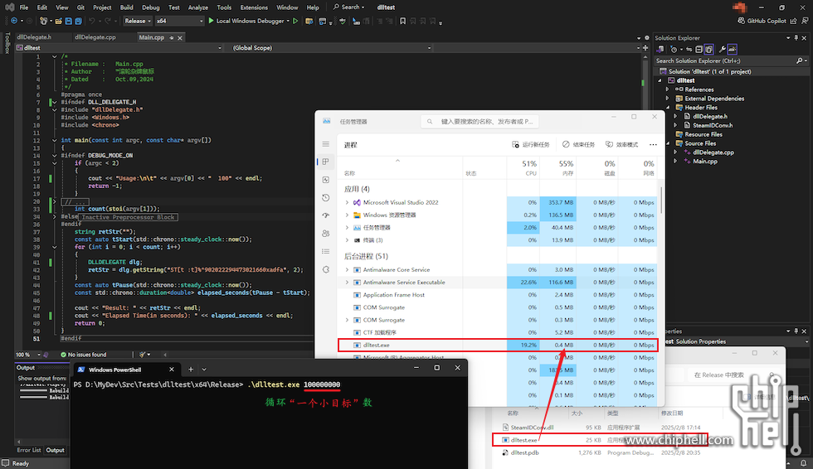Viewport: 813px width, 469px height.
Task: Open the x64 platform dropdown
Action: click(x=179, y=22)
